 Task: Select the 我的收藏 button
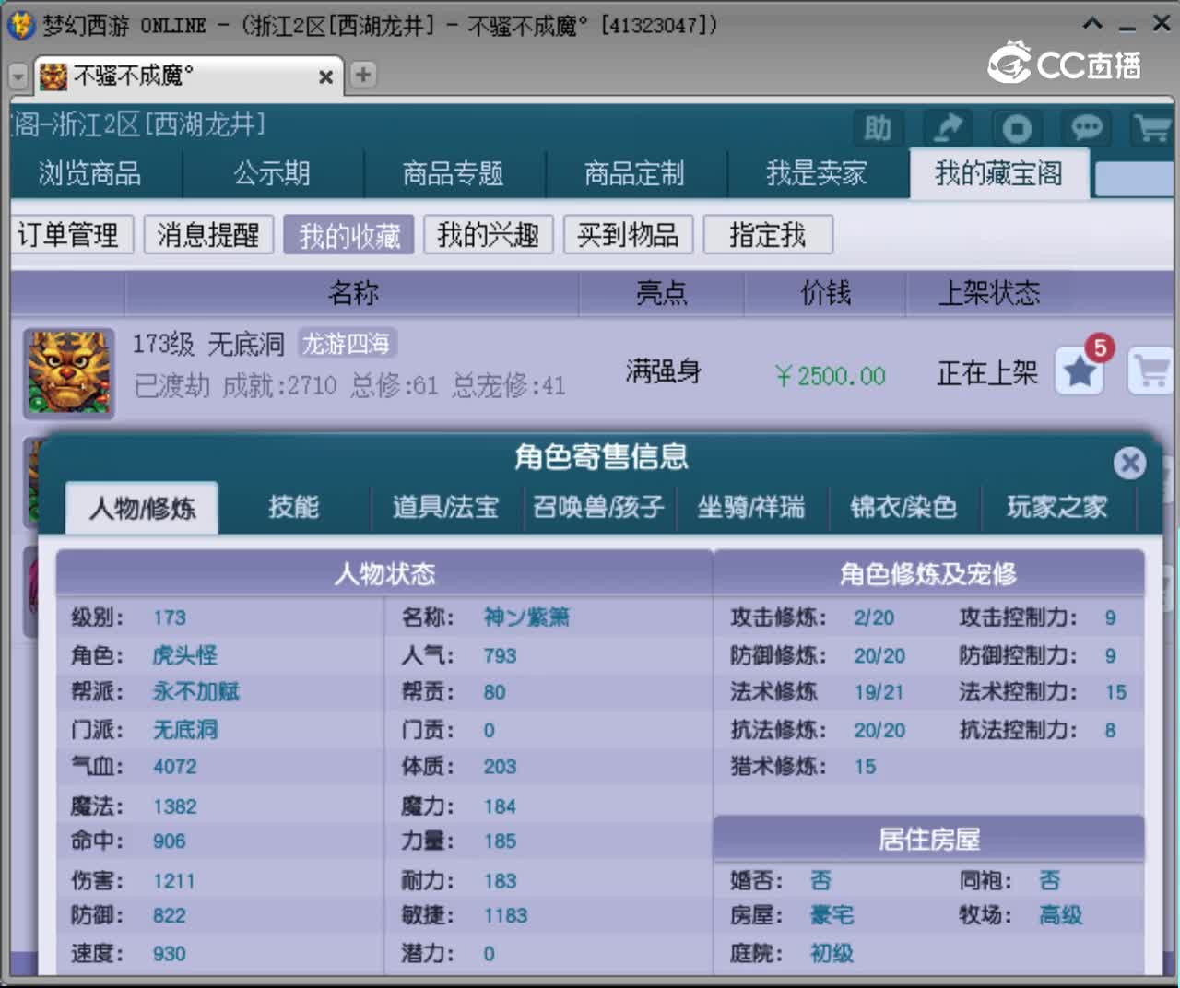(x=349, y=235)
